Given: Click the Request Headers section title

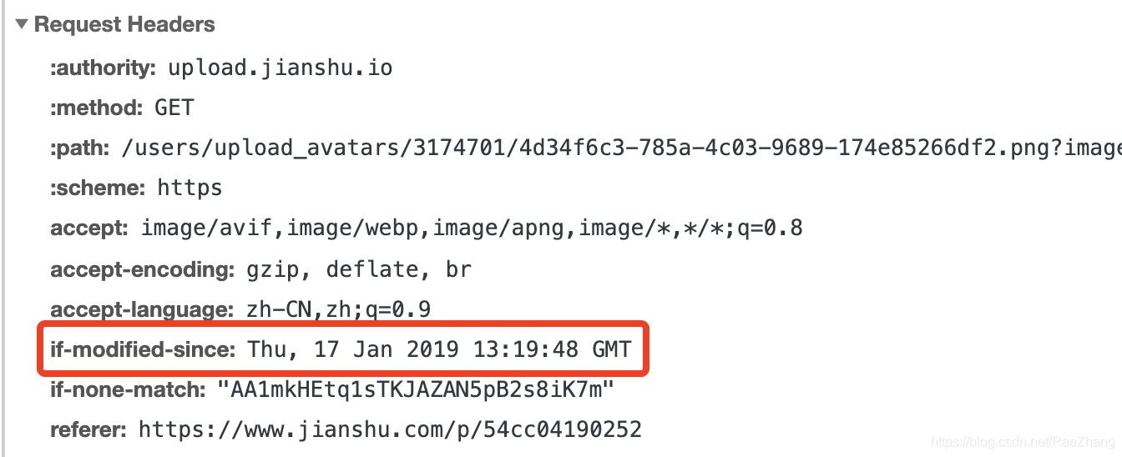Looking at the screenshot, I should [x=124, y=26].
